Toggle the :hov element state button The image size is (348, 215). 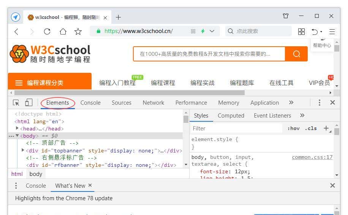(x=294, y=129)
